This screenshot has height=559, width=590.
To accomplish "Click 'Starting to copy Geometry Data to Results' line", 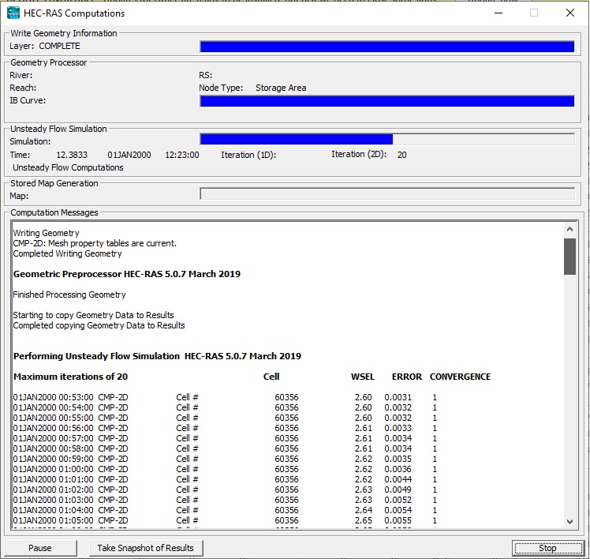I will coord(93,315).
